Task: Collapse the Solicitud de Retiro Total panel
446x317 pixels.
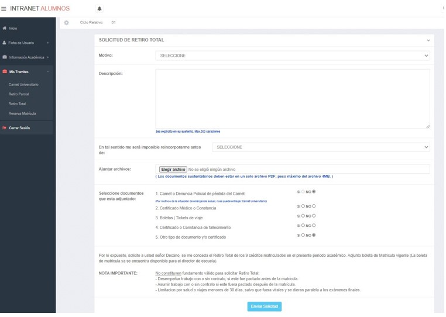Action: pos(428,40)
